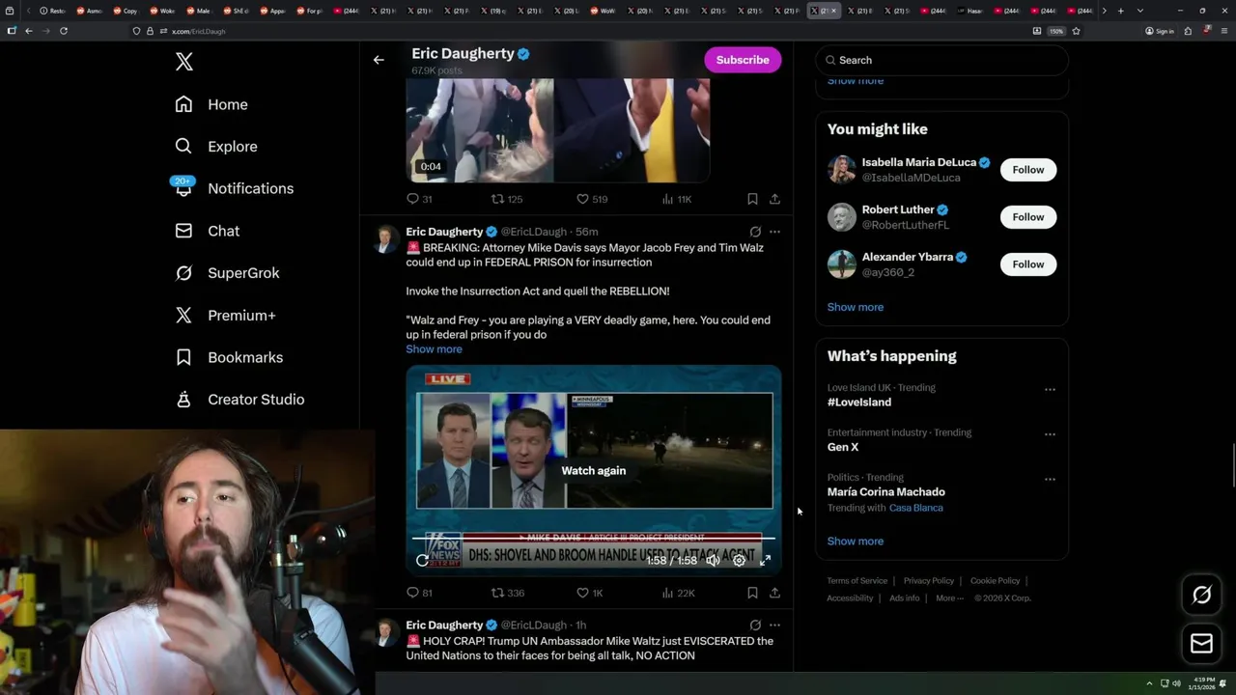Share the BREAKING post
This screenshot has height=695, width=1236.
coord(774,593)
